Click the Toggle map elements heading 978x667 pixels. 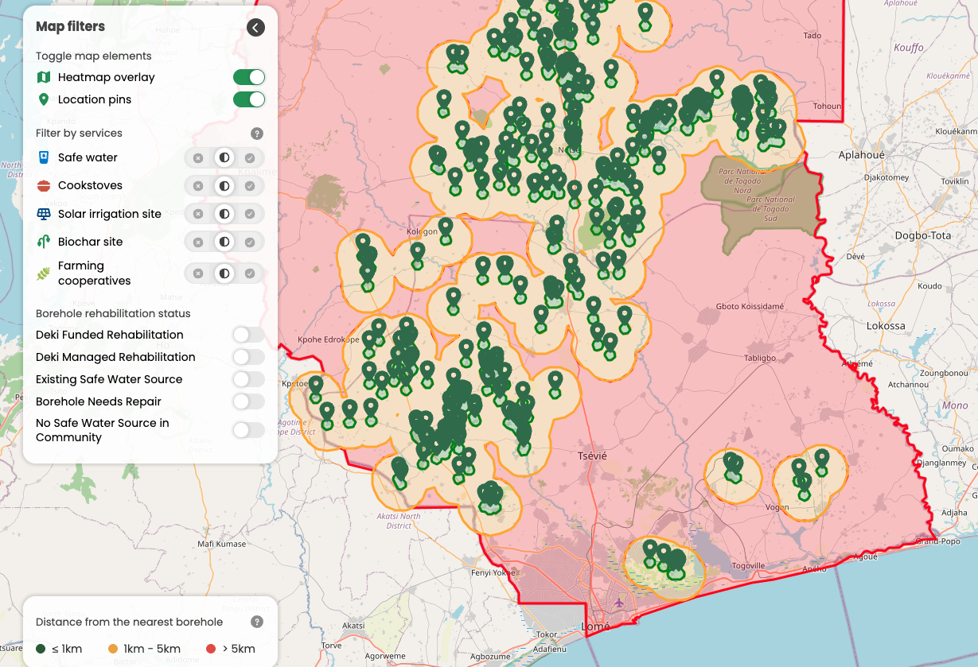(x=93, y=56)
